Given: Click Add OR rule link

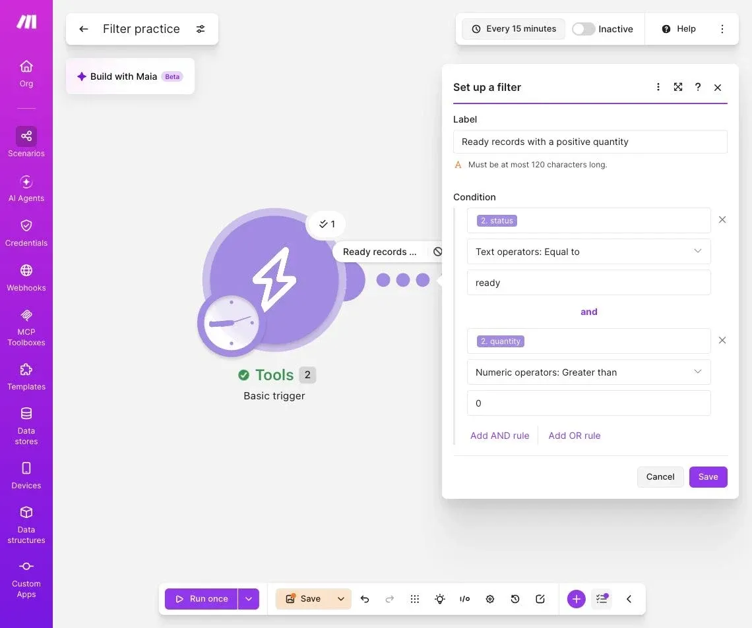Looking at the screenshot, I should pyautogui.click(x=574, y=436).
